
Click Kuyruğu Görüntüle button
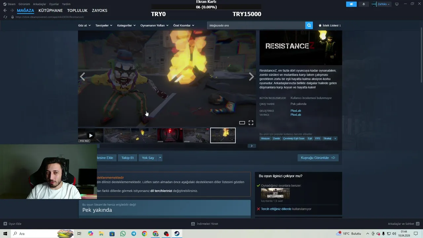coord(318,158)
